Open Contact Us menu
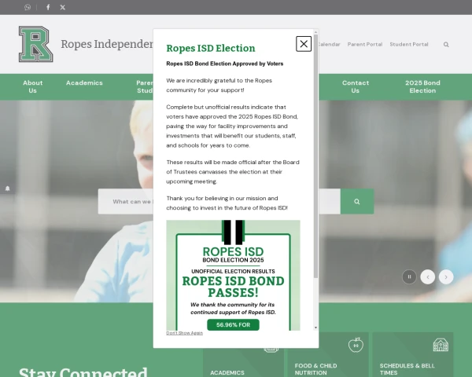This screenshot has height=377, width=472. coord(356,86)
